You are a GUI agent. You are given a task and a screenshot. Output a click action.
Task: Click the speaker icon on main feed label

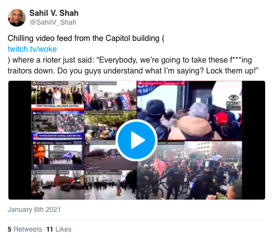(x=183, y=83)
